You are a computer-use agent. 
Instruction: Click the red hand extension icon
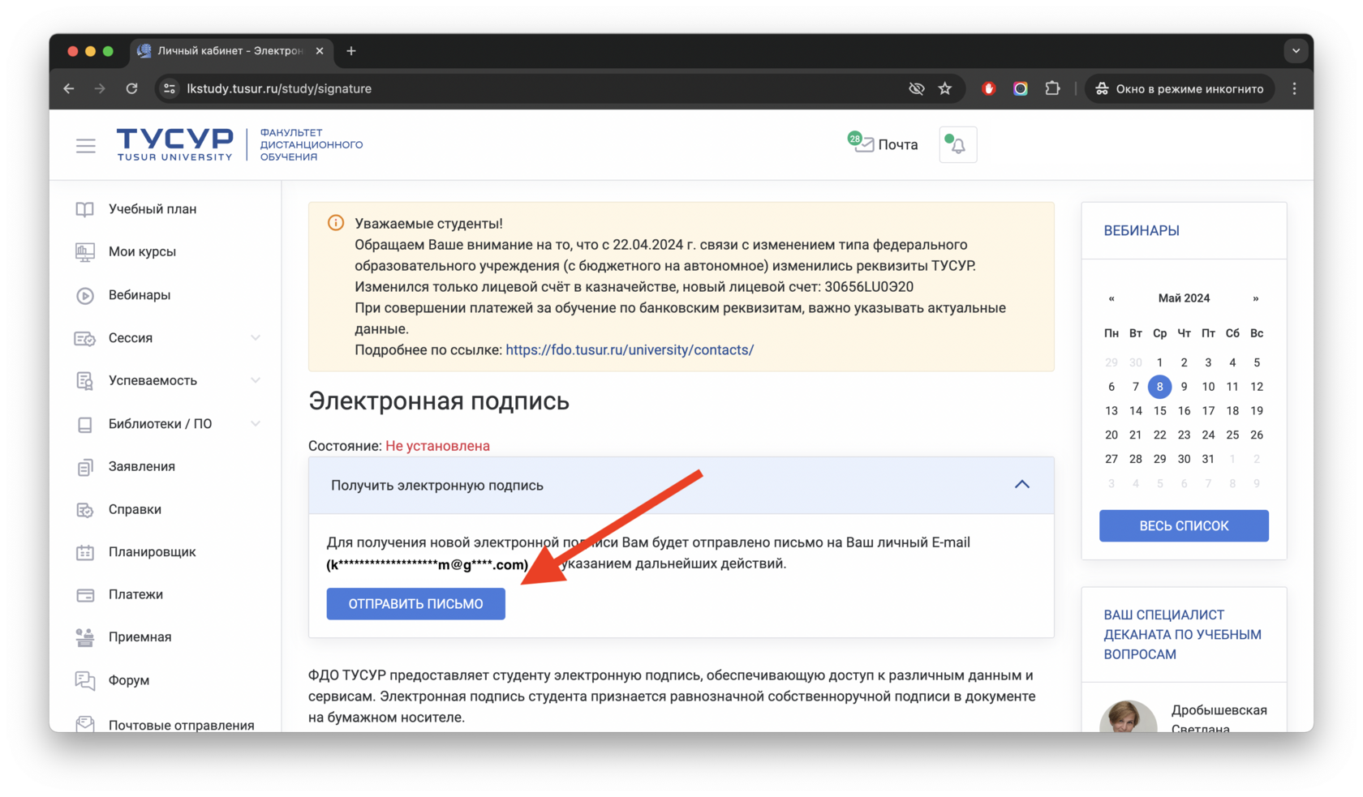pos(988,88)
